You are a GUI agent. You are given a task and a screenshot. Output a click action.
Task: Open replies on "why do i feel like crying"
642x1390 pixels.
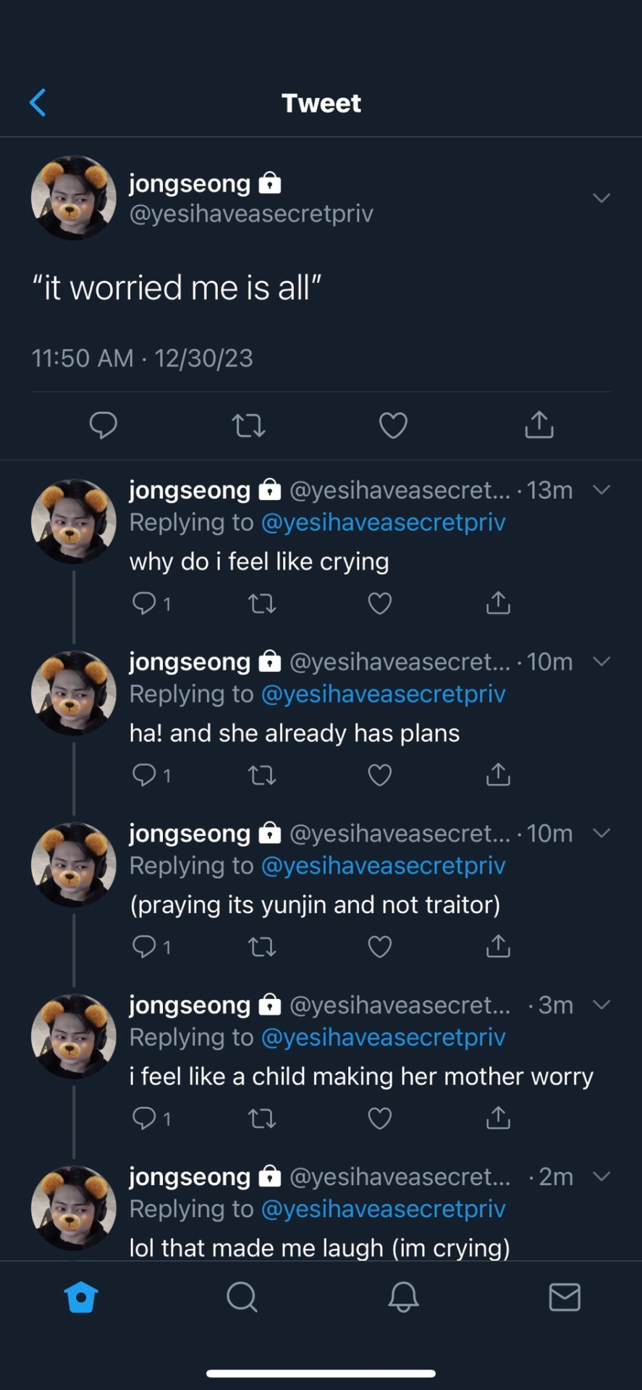pos(144,603)
